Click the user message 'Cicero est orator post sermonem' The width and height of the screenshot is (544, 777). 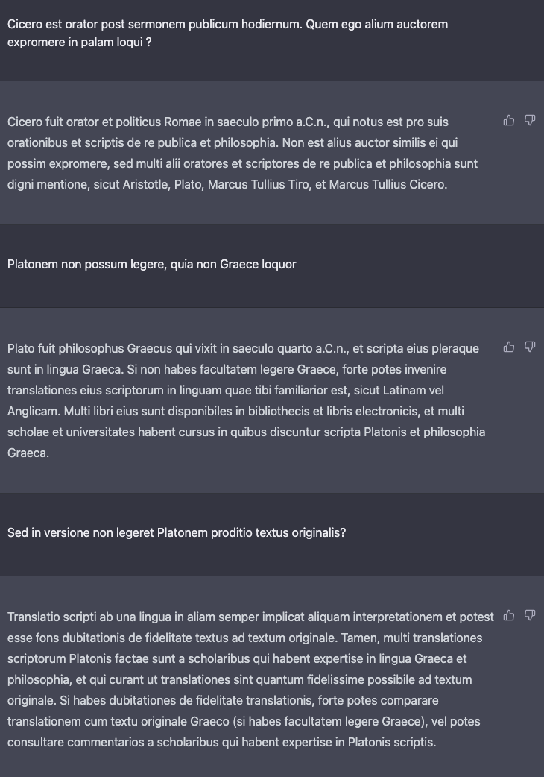click(228, 34)
